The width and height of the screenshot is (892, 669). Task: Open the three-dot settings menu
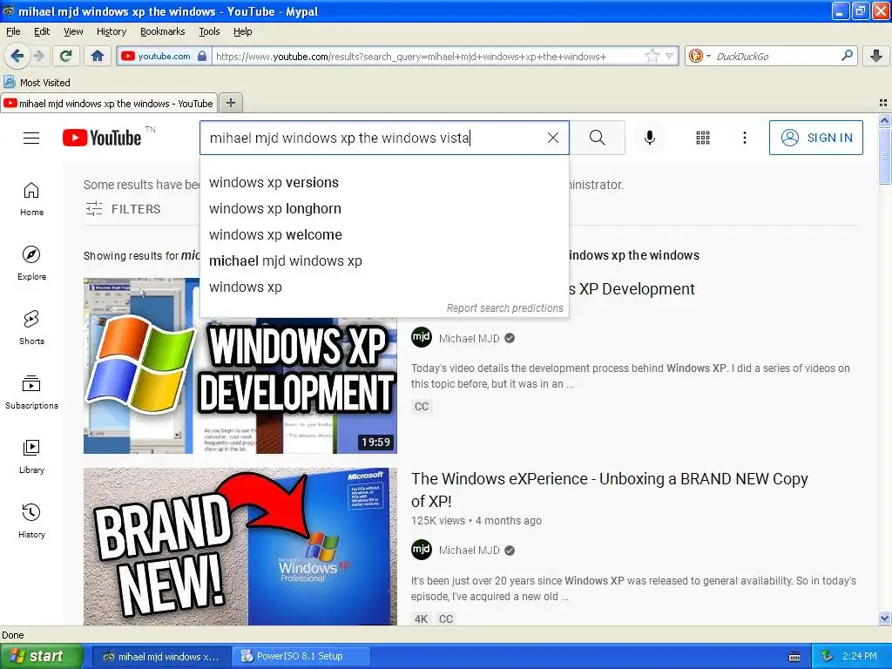pyautogui.click(x=744, y=138)
